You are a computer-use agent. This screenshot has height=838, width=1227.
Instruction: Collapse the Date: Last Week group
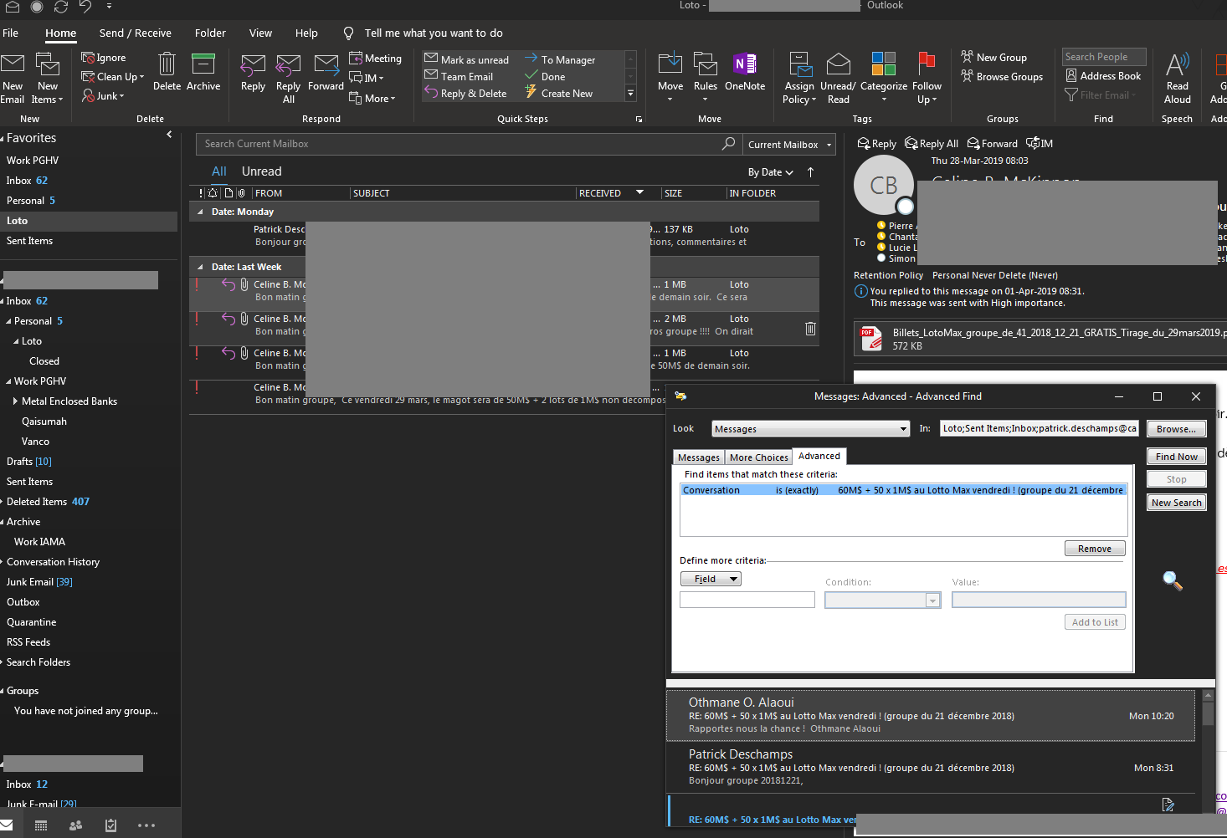200,267
